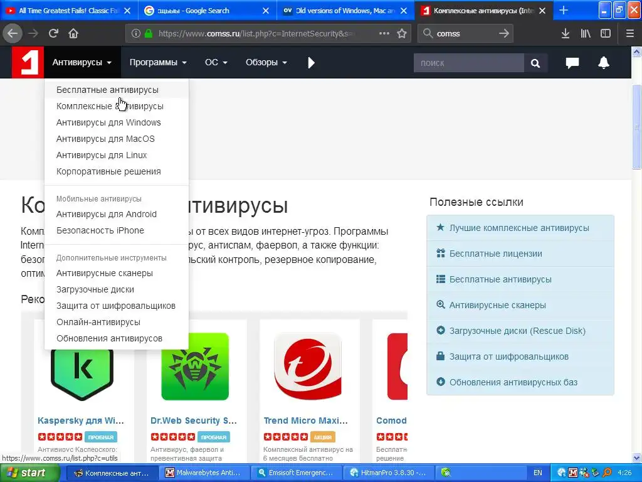Click the Trend Micro product logo
The image size is (642, 482).
tap(308, 367)
